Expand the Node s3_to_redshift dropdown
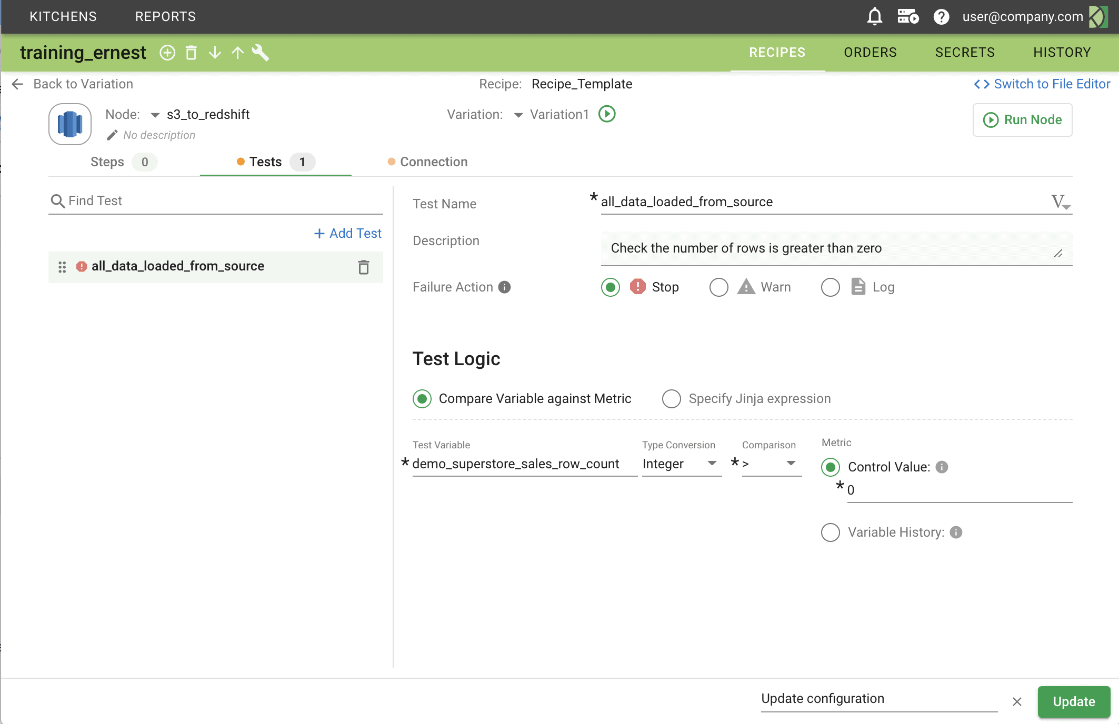 (x=155, y=115)
